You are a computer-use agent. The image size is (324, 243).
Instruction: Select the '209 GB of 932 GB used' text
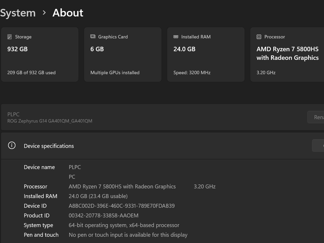coord(31,73)
